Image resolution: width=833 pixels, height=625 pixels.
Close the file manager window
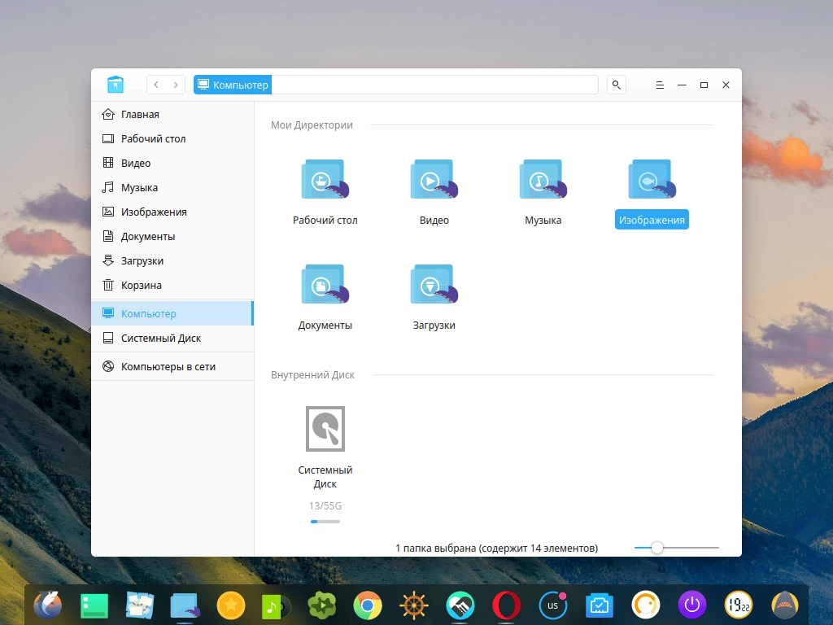pos(726,85)
